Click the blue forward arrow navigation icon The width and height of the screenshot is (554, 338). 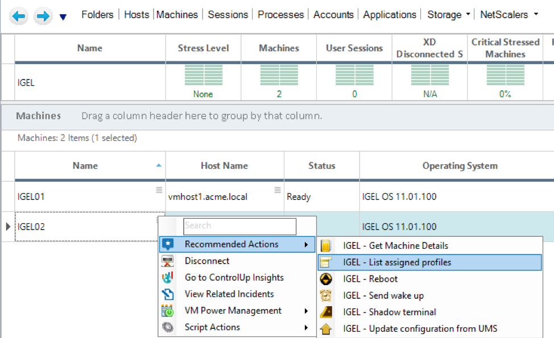(x=43, y=16)
